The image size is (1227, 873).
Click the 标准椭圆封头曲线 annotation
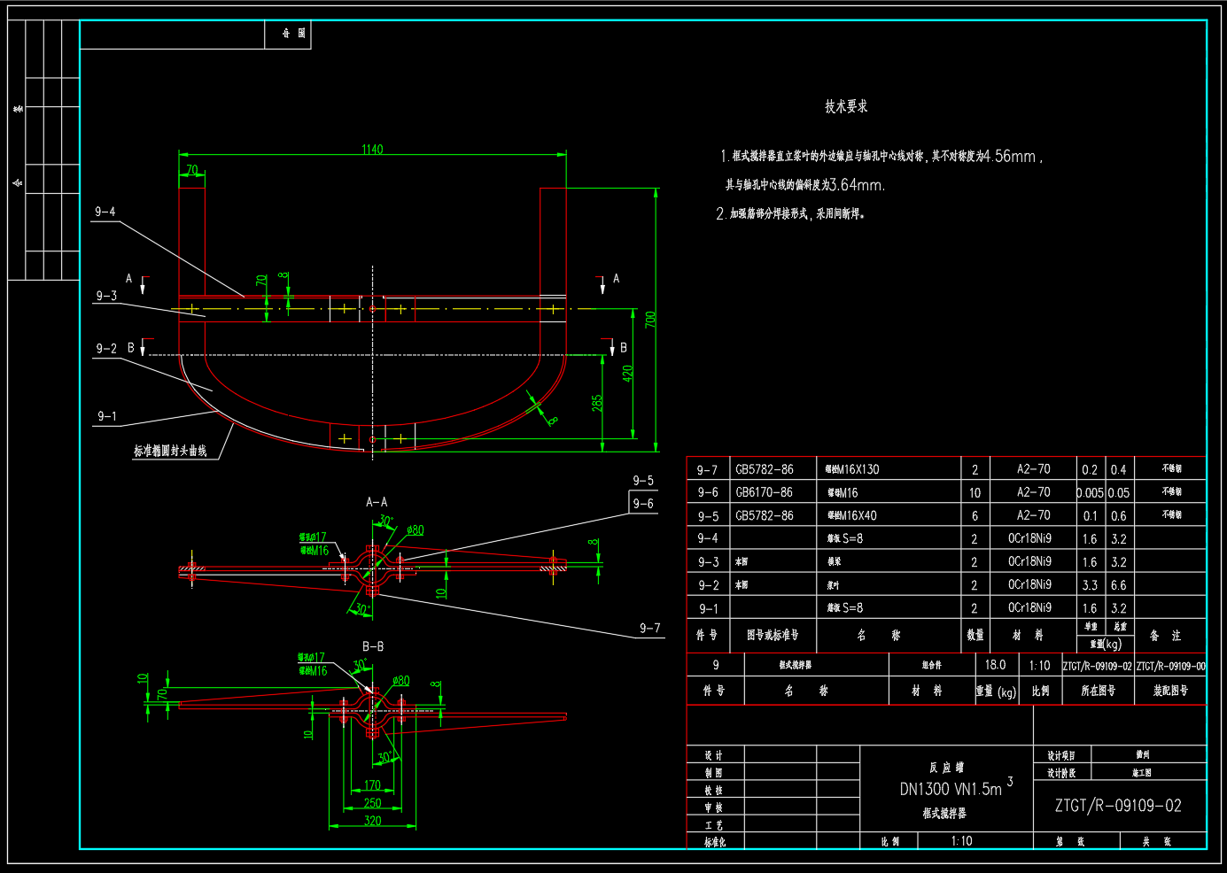tap(170, 451)
